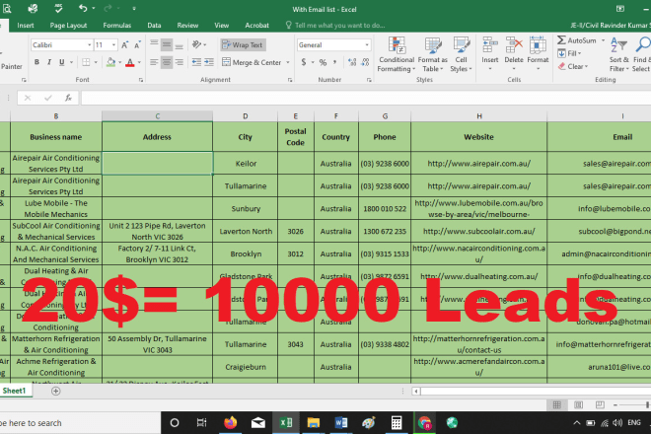The height and width of the screenshot is (434, 651).
Task: Toggle Bold formatting
Action: pyautogui.click(x=36, y=62)
